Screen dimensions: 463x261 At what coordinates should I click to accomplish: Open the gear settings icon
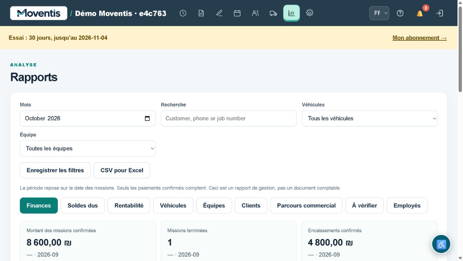[310, 13]
